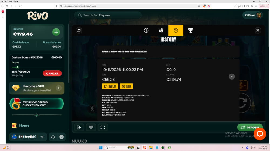Open Brave Rewards triangle icon

pyautogui.click(x=209, y=6)
